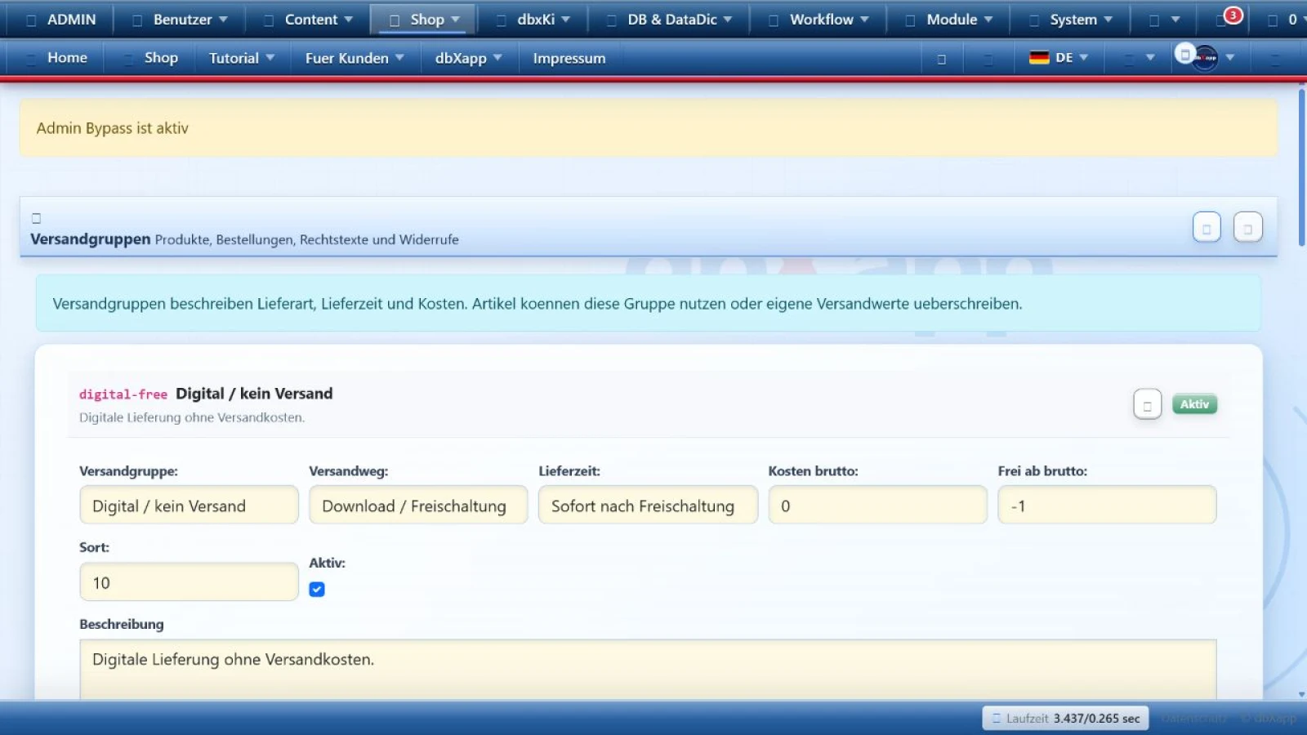Click right icon button in Versandgruppen header
This screenshot has height=735, width=1307.
(x=1247, y=228)
